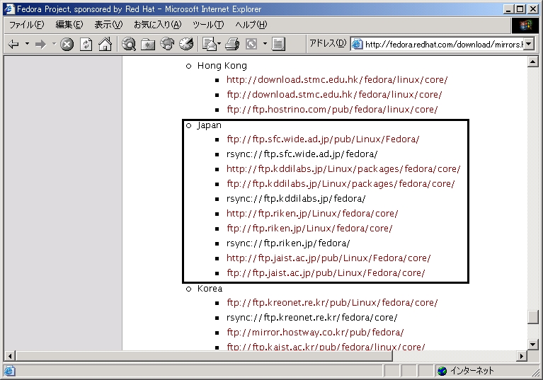Image resolution: width=543 pixels, height=380 pixels.
Task: Expand dropdown beside the resize-arrow icon
Action: click(x=265, y=44)
